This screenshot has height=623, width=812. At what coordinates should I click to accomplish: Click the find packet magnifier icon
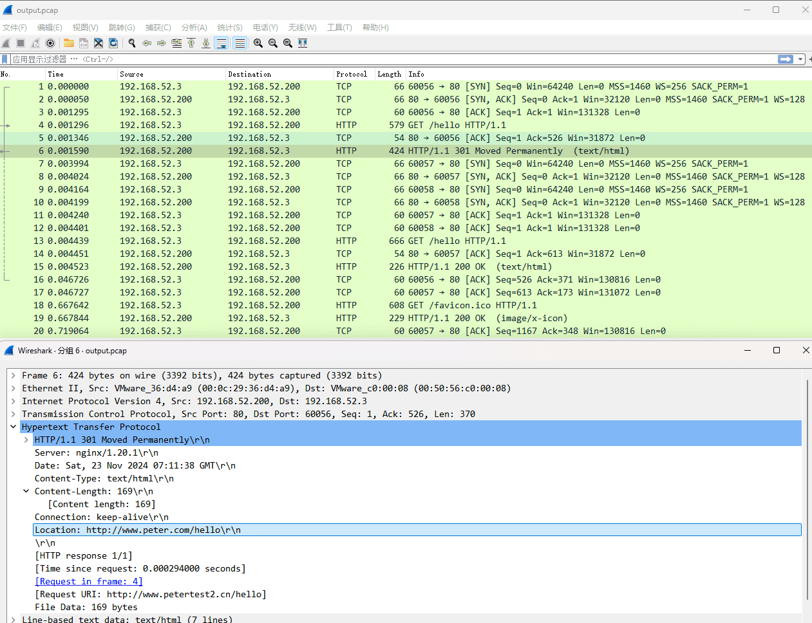point(132,43)
